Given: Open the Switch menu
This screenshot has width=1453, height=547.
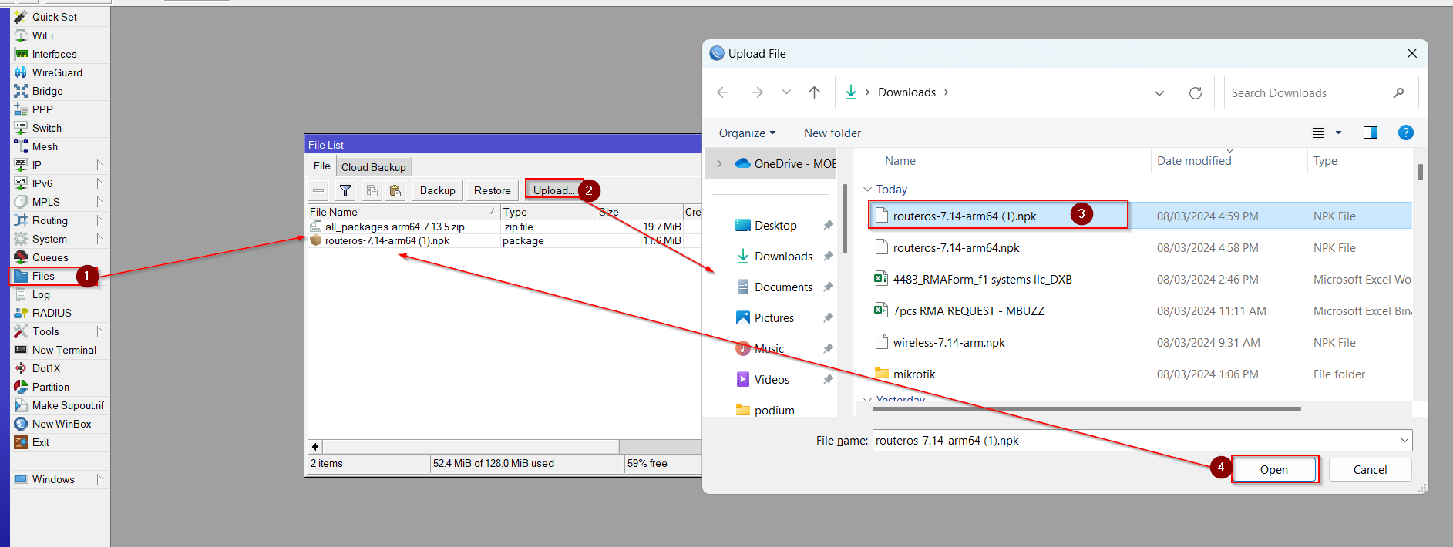Looking at the screenshot, I should pos(46,128).
